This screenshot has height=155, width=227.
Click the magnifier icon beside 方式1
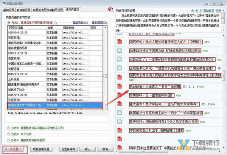tap(56, 22)
